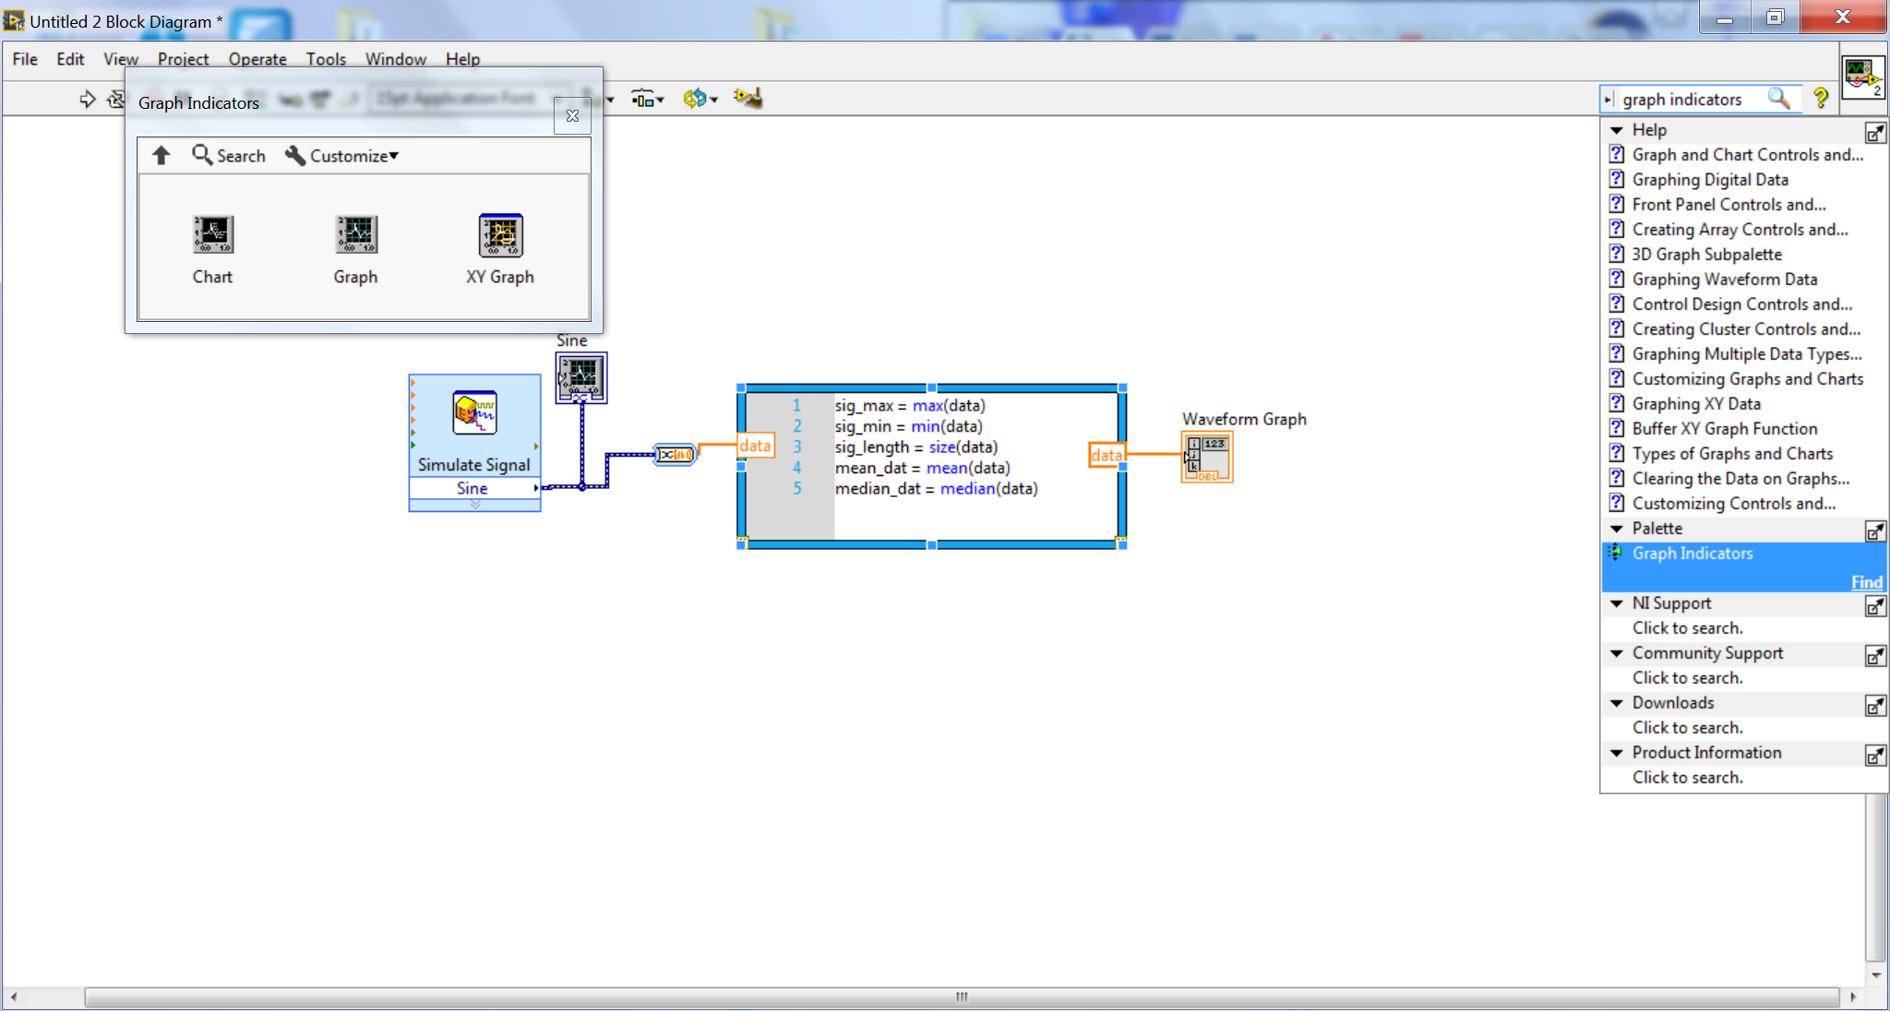Open Community Support results externally
1890x1011 pixels.
[x=1875, y=656]
